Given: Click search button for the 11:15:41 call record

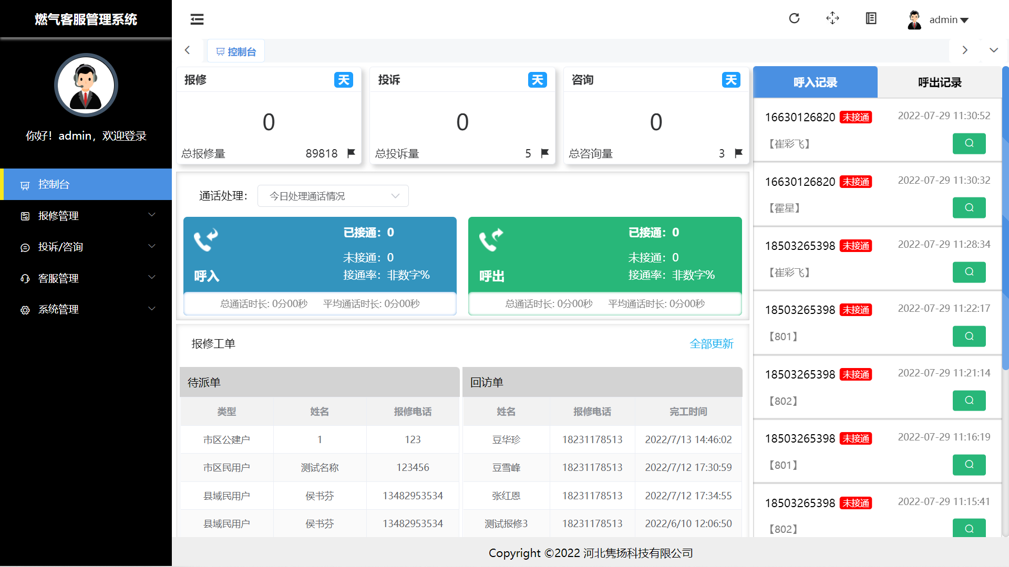Looking at the screenshot, I should (969, 528).
